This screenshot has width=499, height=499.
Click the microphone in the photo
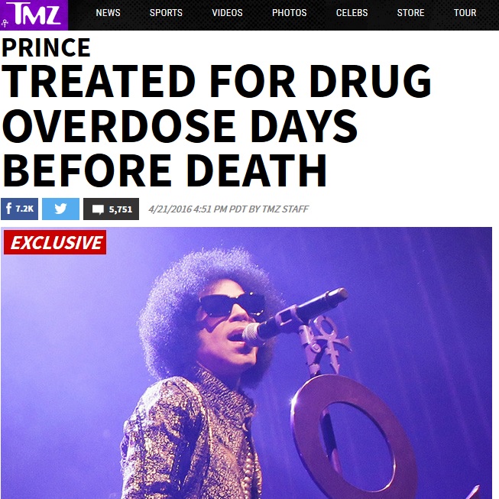point(294,316)
